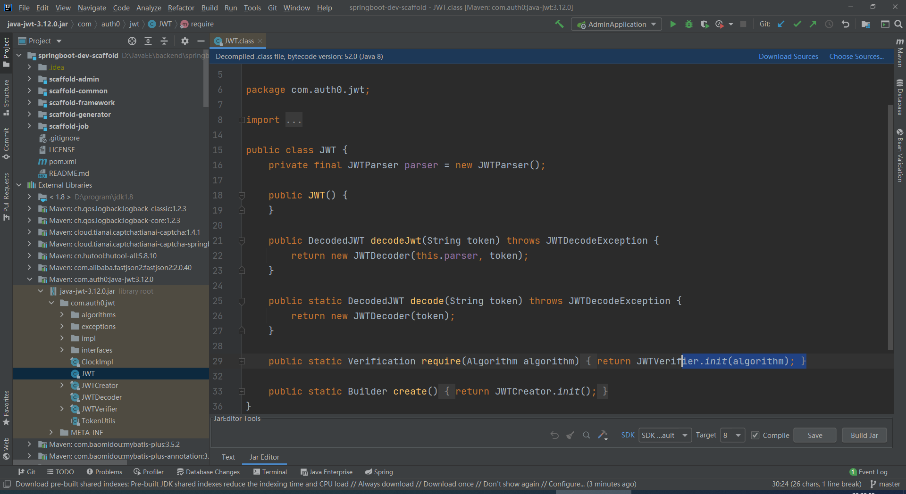Start debugging with the bug icon

pyautogui.click(x=688, y=24)
